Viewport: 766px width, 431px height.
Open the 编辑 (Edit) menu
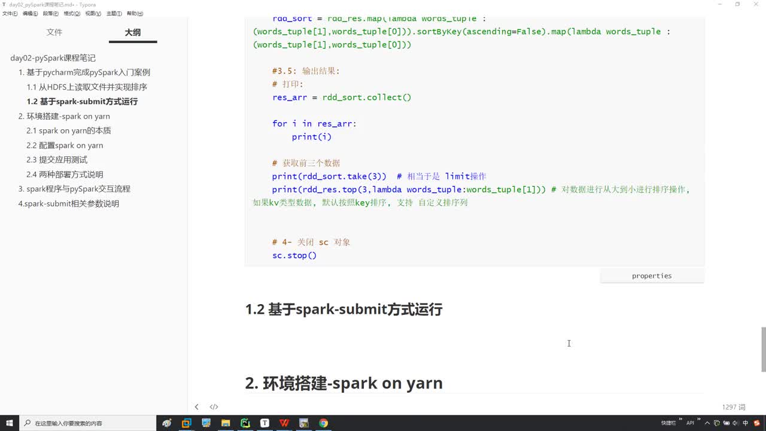click(30, 13)
